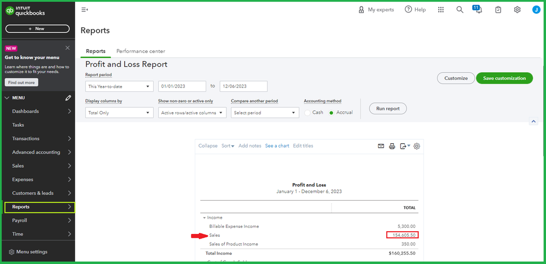Open Active rows/active columns dropdown
Image resolution: width=546 pixels, height=264 pixels.
(192, 113)
